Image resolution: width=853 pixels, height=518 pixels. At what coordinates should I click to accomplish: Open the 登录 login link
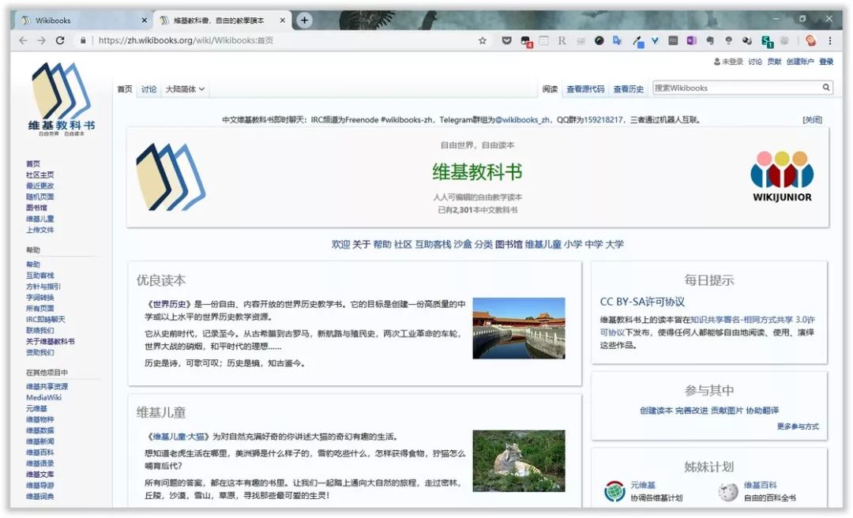(826, 62)
